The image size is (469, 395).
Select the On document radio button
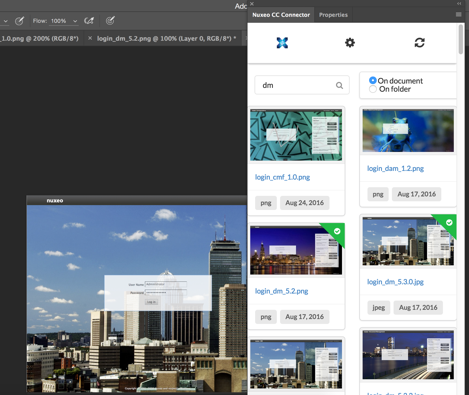[373, 81]
